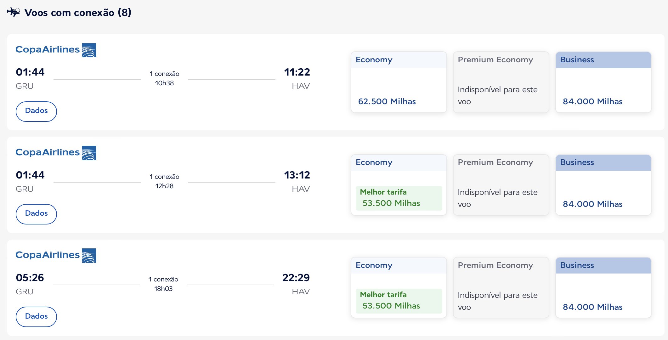Click '1 conexão 10h38' duration label

click(x=164, y=78)
